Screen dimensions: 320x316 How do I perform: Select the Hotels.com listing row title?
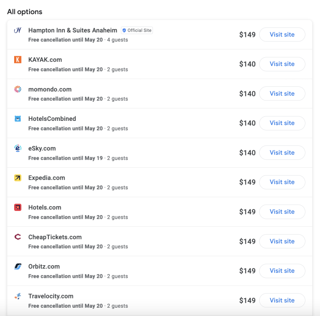[x=44, y=207]
